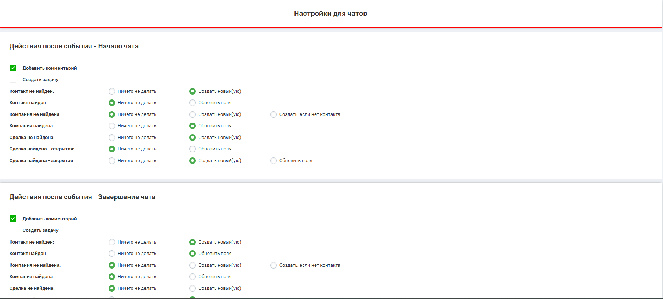Начало чата: Компания найдена, select Ничего не делать
The width and height of the screenshot is (663, 299).
click(x=112, y=126)
